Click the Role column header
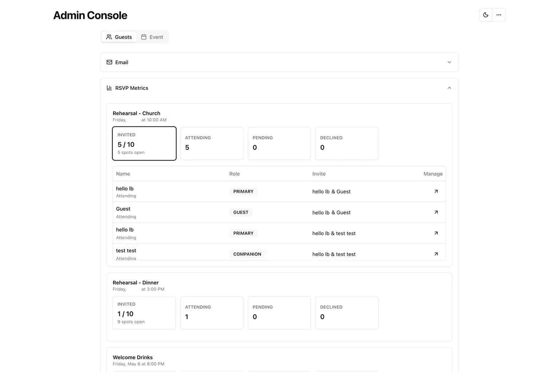The image size is (559, 372). click(234, 174)
